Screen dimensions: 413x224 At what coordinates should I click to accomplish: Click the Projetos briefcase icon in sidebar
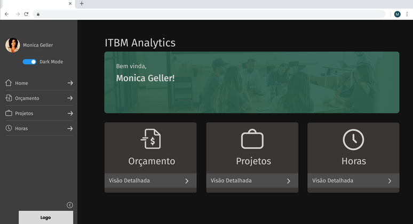tap(9, 113)
